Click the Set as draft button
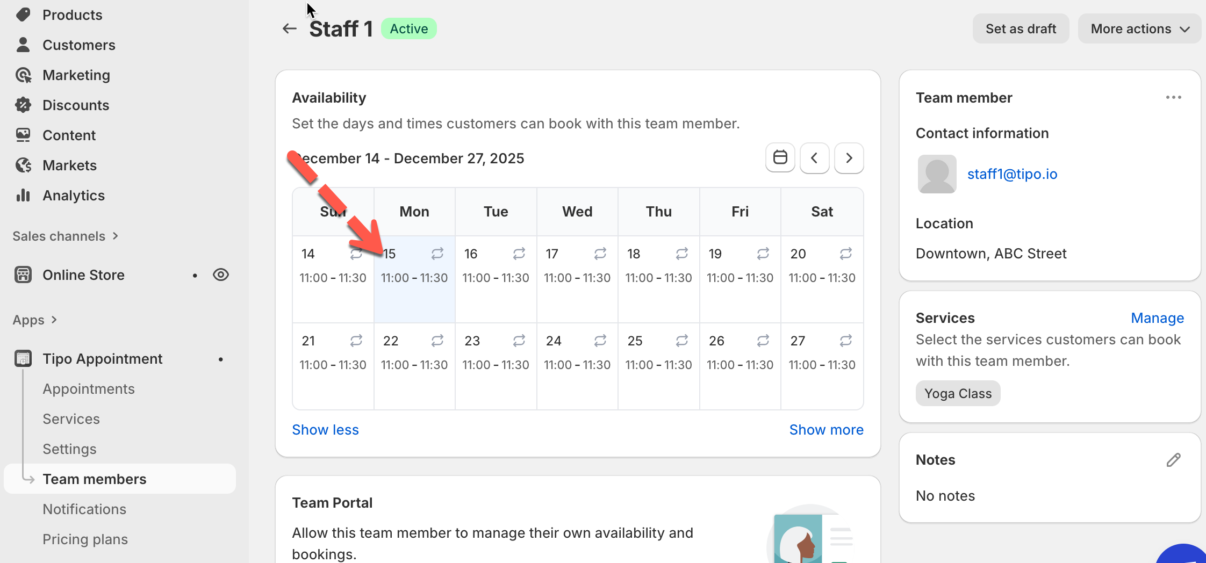The width and height of the screenshot is (1206, 563). coord(1020,29)
